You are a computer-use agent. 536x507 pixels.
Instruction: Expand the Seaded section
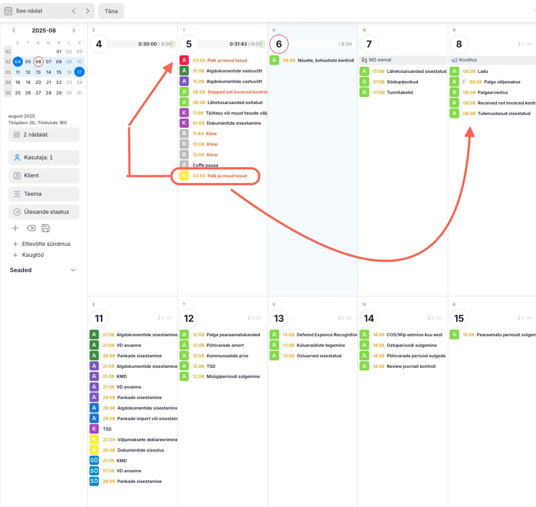[x=73, y=270]
